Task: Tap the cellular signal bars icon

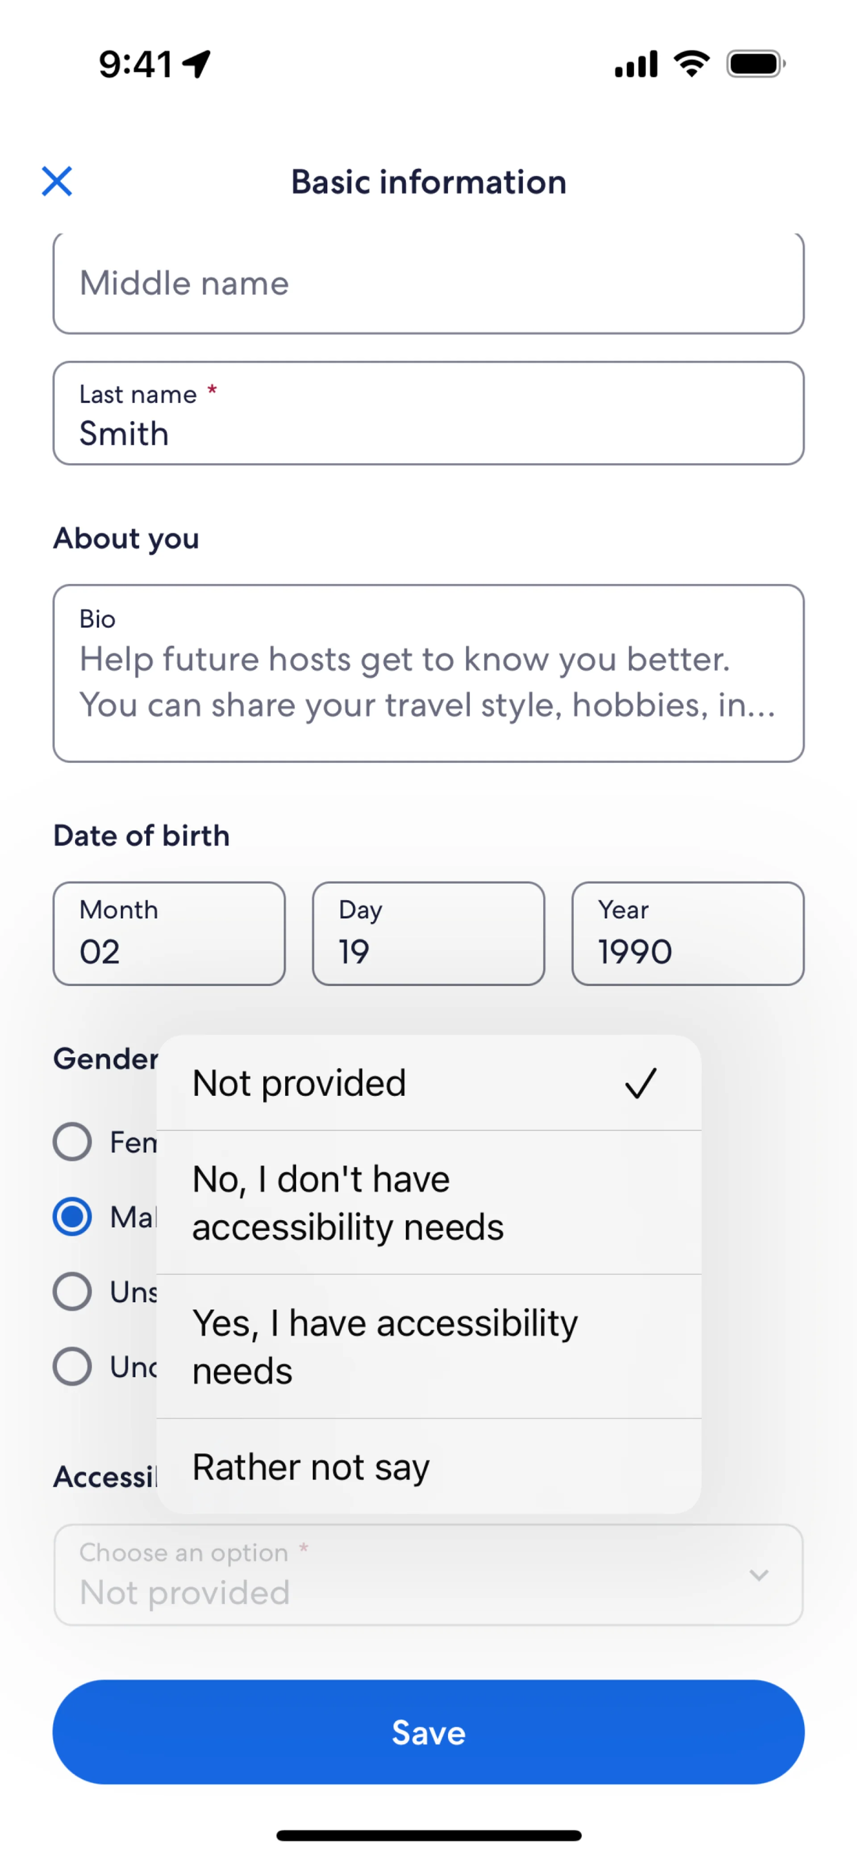Action: pyautogui.click(x=636, y=64)
